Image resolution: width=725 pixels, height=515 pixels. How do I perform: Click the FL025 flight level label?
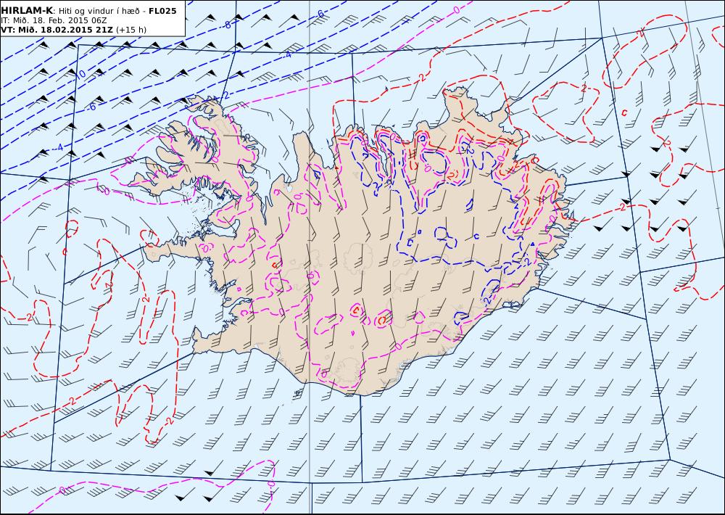coord(162,11)
